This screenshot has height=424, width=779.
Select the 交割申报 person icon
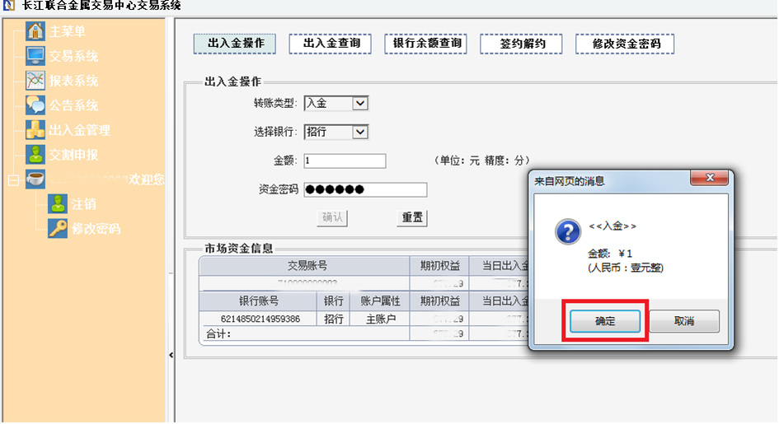pos(35,155)
